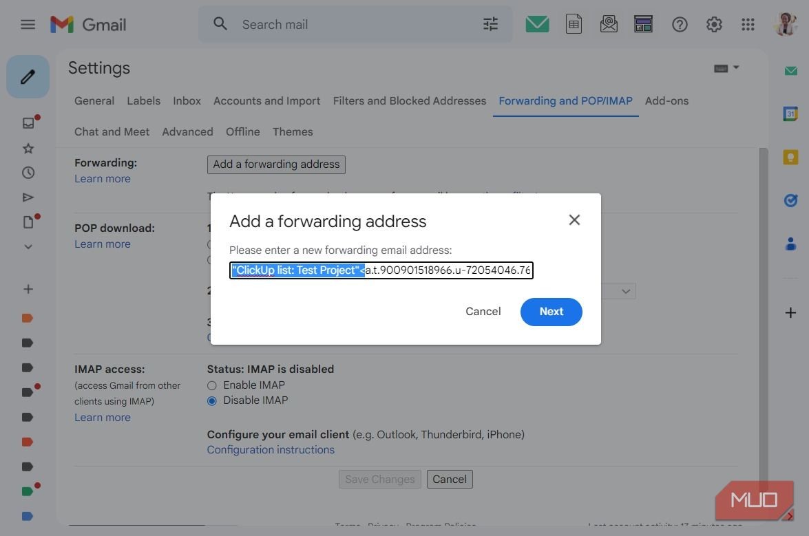The width and height of the screenshot is (809, 536).
Task: Click the Save Changes button
Action: coord(380,480)
